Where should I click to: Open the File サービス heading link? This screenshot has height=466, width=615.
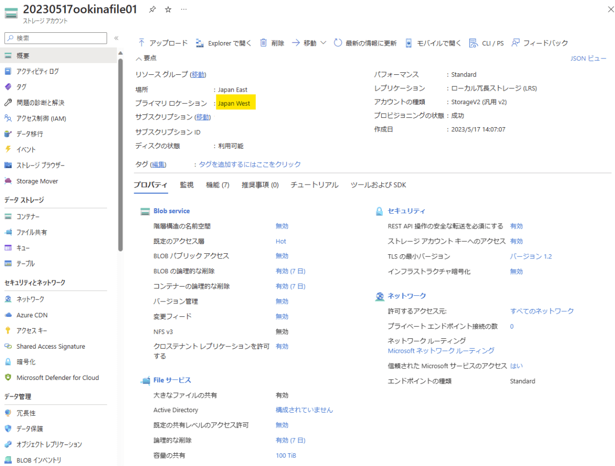pos(172,380)
